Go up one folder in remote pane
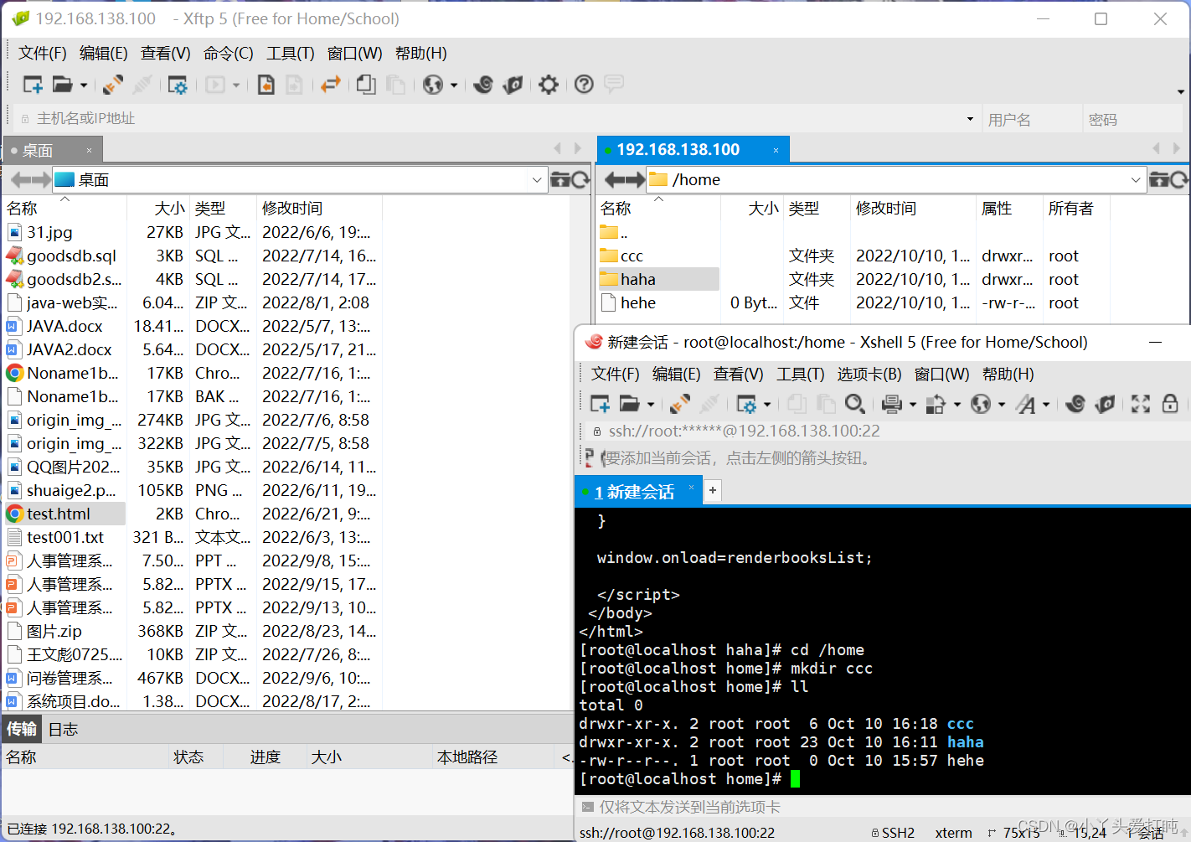This screenshot has width=1191, height=842. click(1159, 180)
